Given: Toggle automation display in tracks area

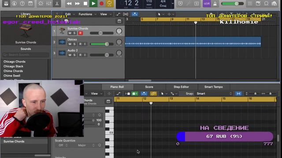Looking at the screenshot, I should click(x=118, y=14).
